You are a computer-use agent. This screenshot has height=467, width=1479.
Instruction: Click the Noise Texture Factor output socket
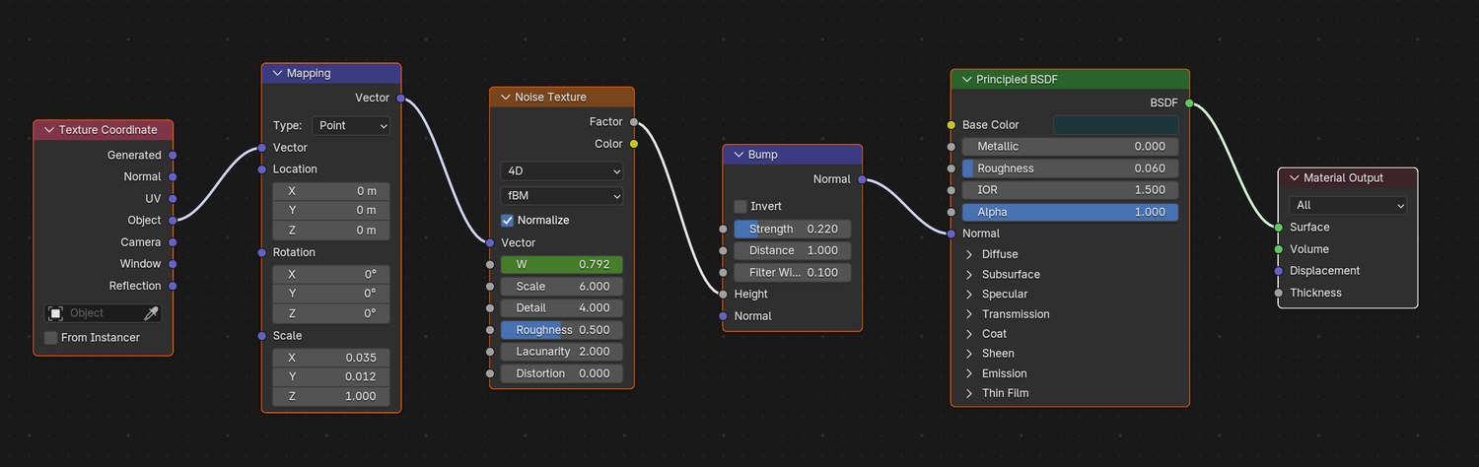point(633,122)
